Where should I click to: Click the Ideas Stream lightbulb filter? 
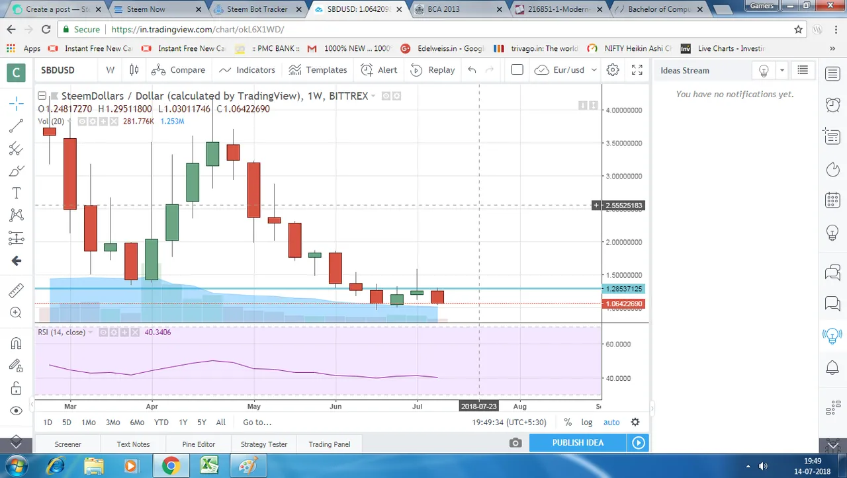point(764,70)
